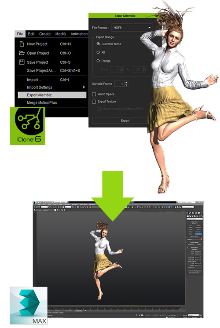Screen dimensions: 220x328
Task: Toggle Generate Mapping Coords checkbox in 3ds Max
Action: [x=188, y=271]
